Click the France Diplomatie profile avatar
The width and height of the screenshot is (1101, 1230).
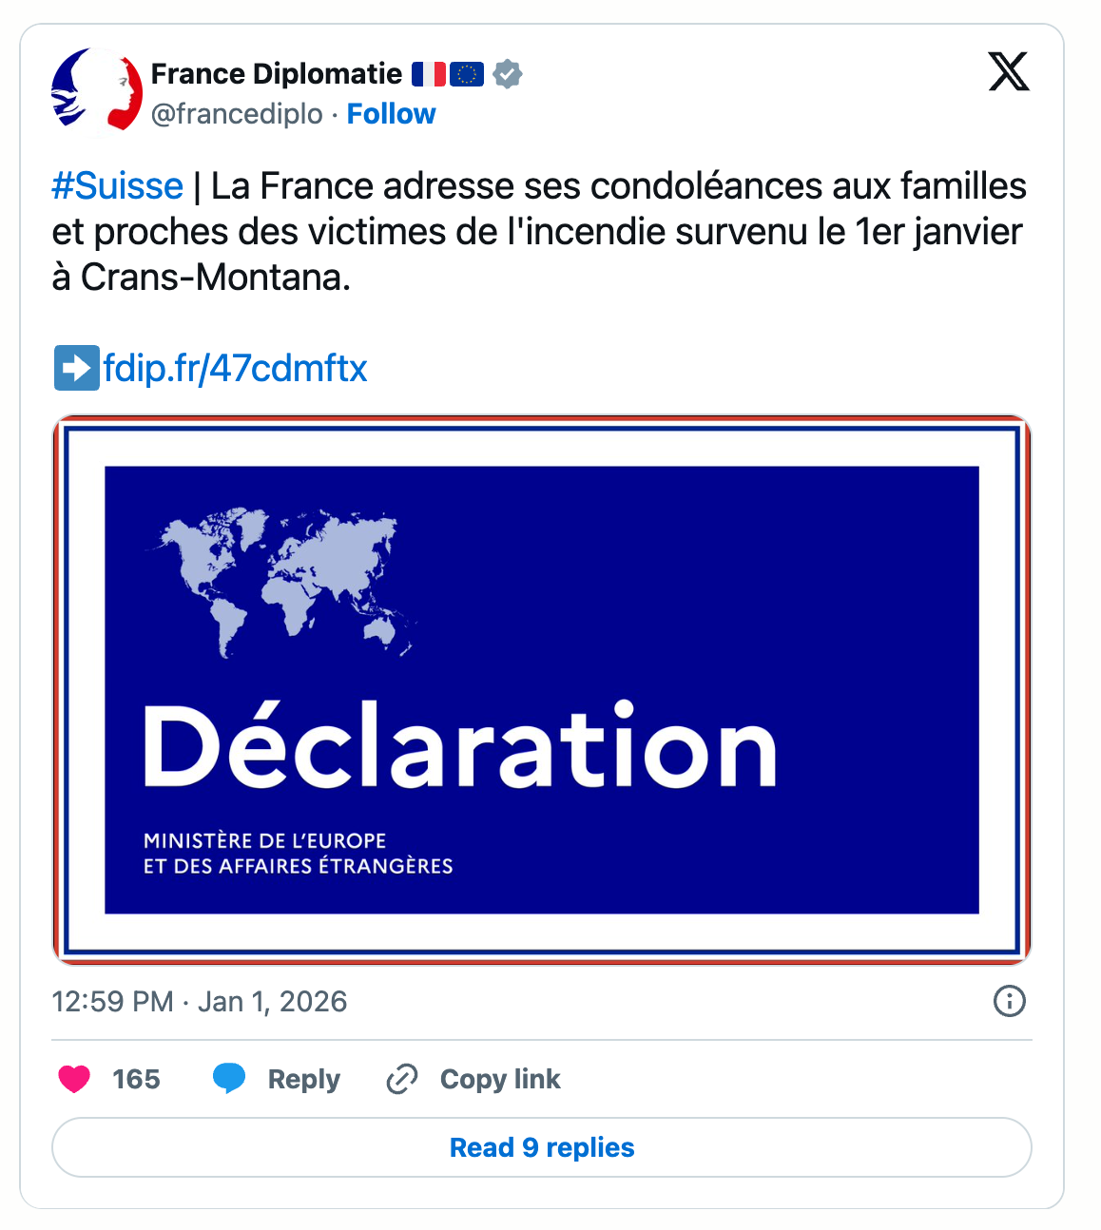(96, 92)
